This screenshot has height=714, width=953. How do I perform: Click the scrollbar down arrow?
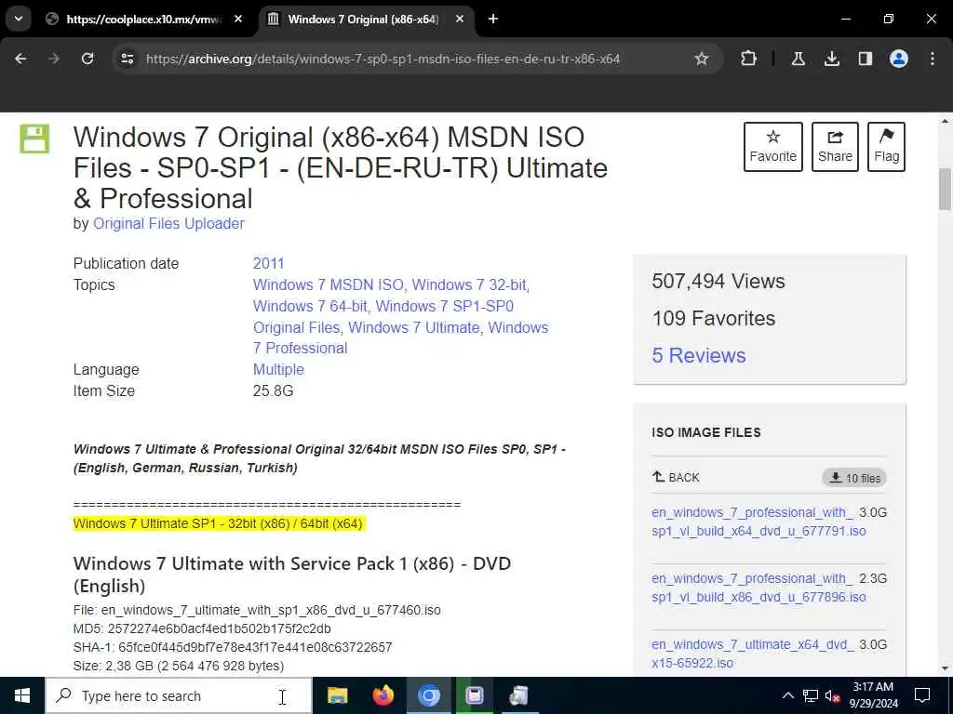pyautogui.click(x=945, y=668)
